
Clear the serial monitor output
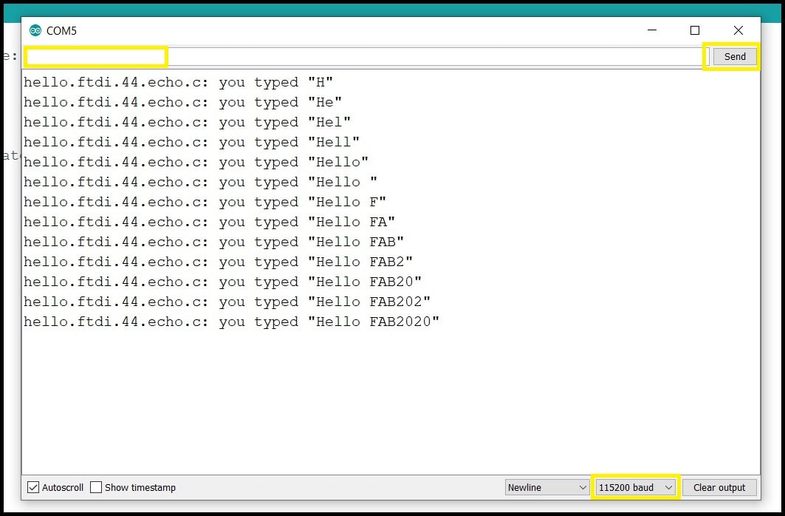click(x=719, y=487)
